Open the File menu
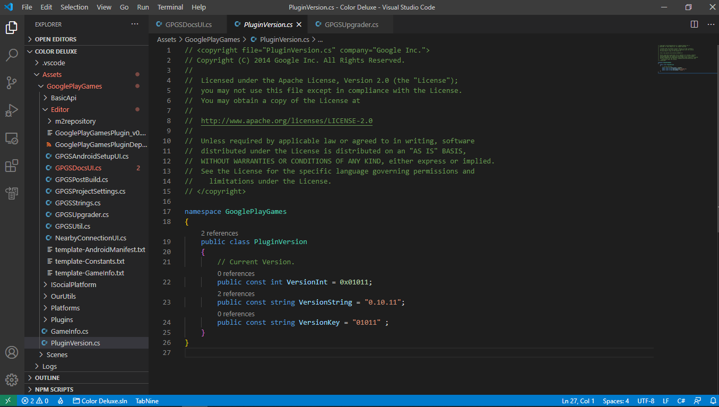The height and width of the screenshot is (407, 719). coord(27,7)
